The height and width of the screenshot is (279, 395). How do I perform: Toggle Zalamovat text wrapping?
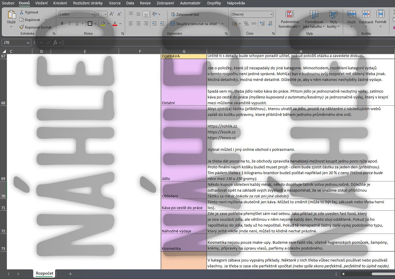tap(185, 14)
